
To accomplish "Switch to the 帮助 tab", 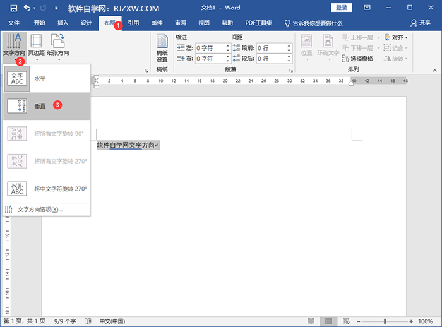I will pos(227,23).
